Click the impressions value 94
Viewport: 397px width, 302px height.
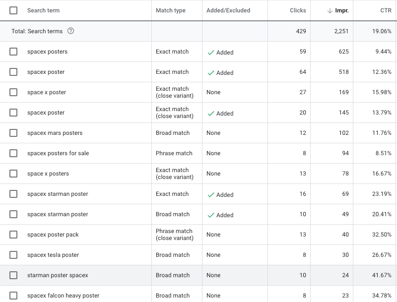pyautogui.click(x=345, y=153)
